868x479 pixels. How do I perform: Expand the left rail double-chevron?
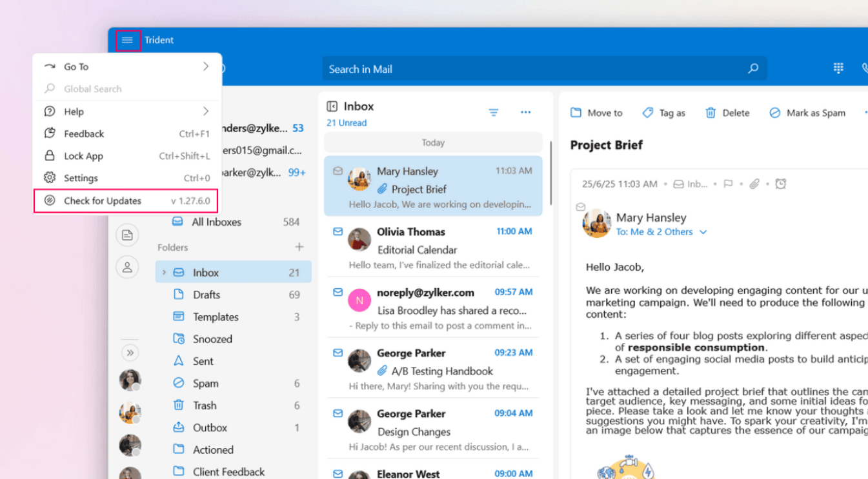[130, 353]
